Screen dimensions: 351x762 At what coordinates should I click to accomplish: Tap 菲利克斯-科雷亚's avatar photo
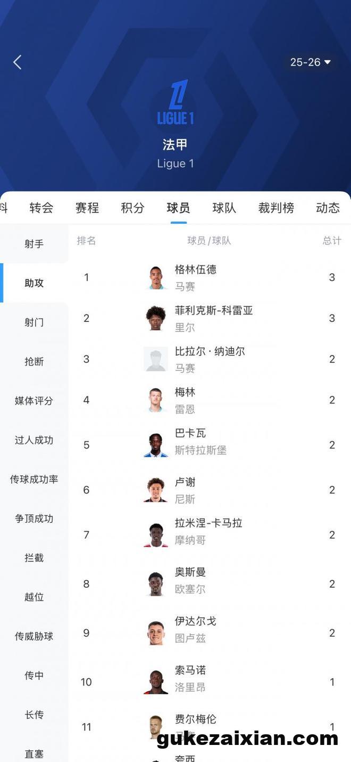(x=156, y=318)
